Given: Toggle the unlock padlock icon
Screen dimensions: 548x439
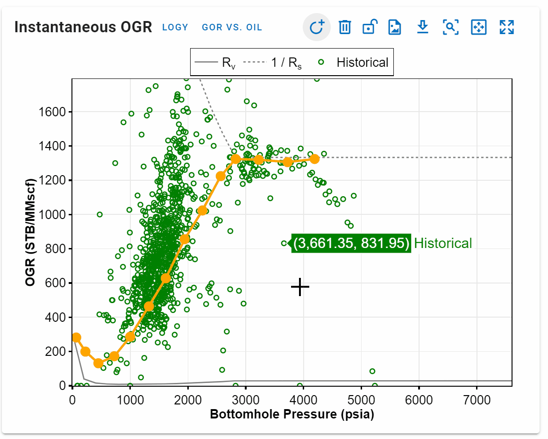Looking at the screenshot, I should click(370, 27).
